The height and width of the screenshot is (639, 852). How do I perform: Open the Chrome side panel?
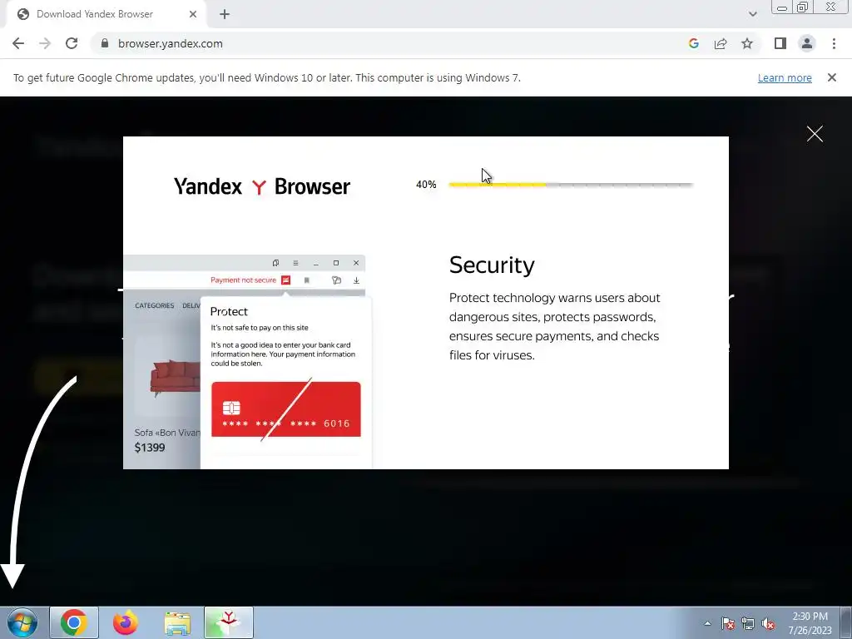pyautogui.click(x=780, y=43)
